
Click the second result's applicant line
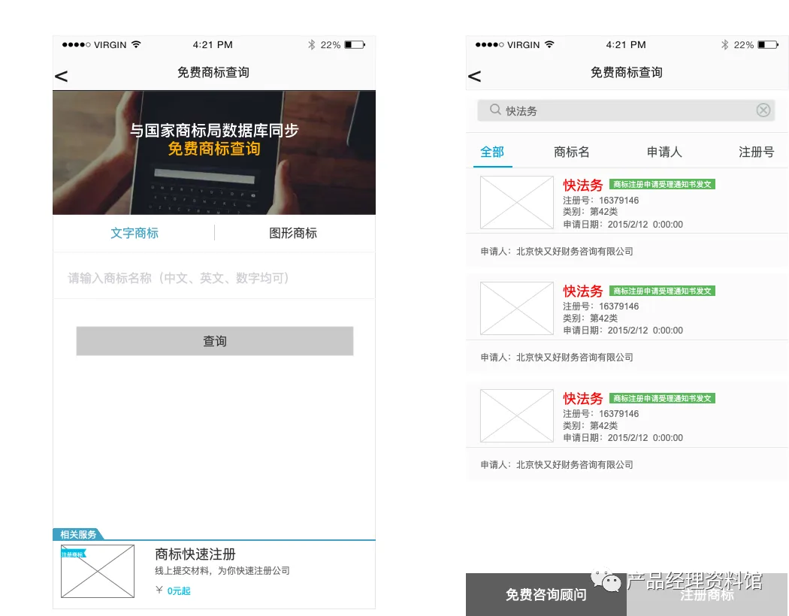(x=557, y=358)
